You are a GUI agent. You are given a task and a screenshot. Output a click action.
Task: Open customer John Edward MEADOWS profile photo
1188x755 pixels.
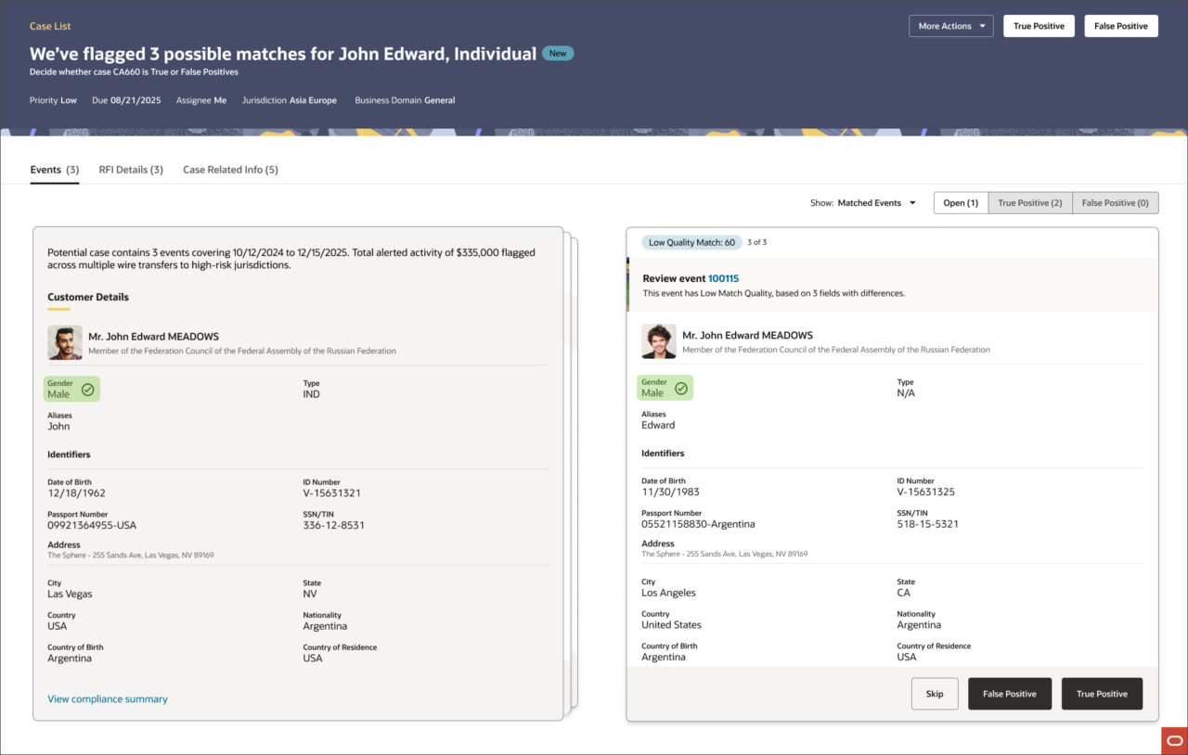pyautogui.click(x=65, y=342)
